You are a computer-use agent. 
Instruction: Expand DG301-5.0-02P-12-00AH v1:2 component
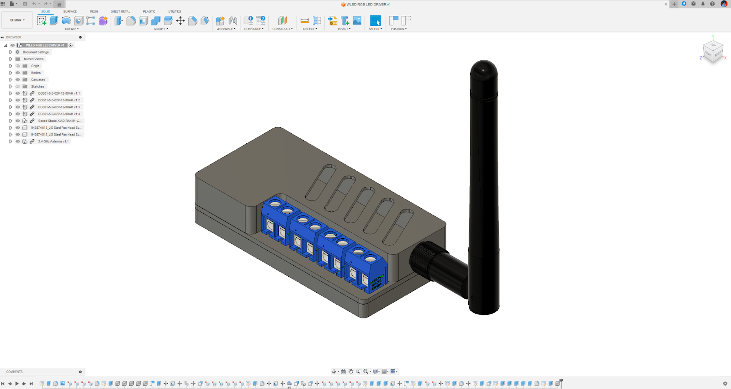coord(11,100)
